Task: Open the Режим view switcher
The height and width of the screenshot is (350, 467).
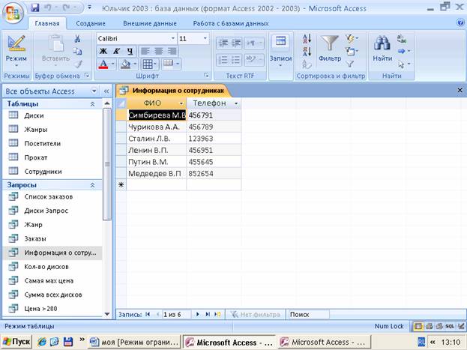Action: 16,52
